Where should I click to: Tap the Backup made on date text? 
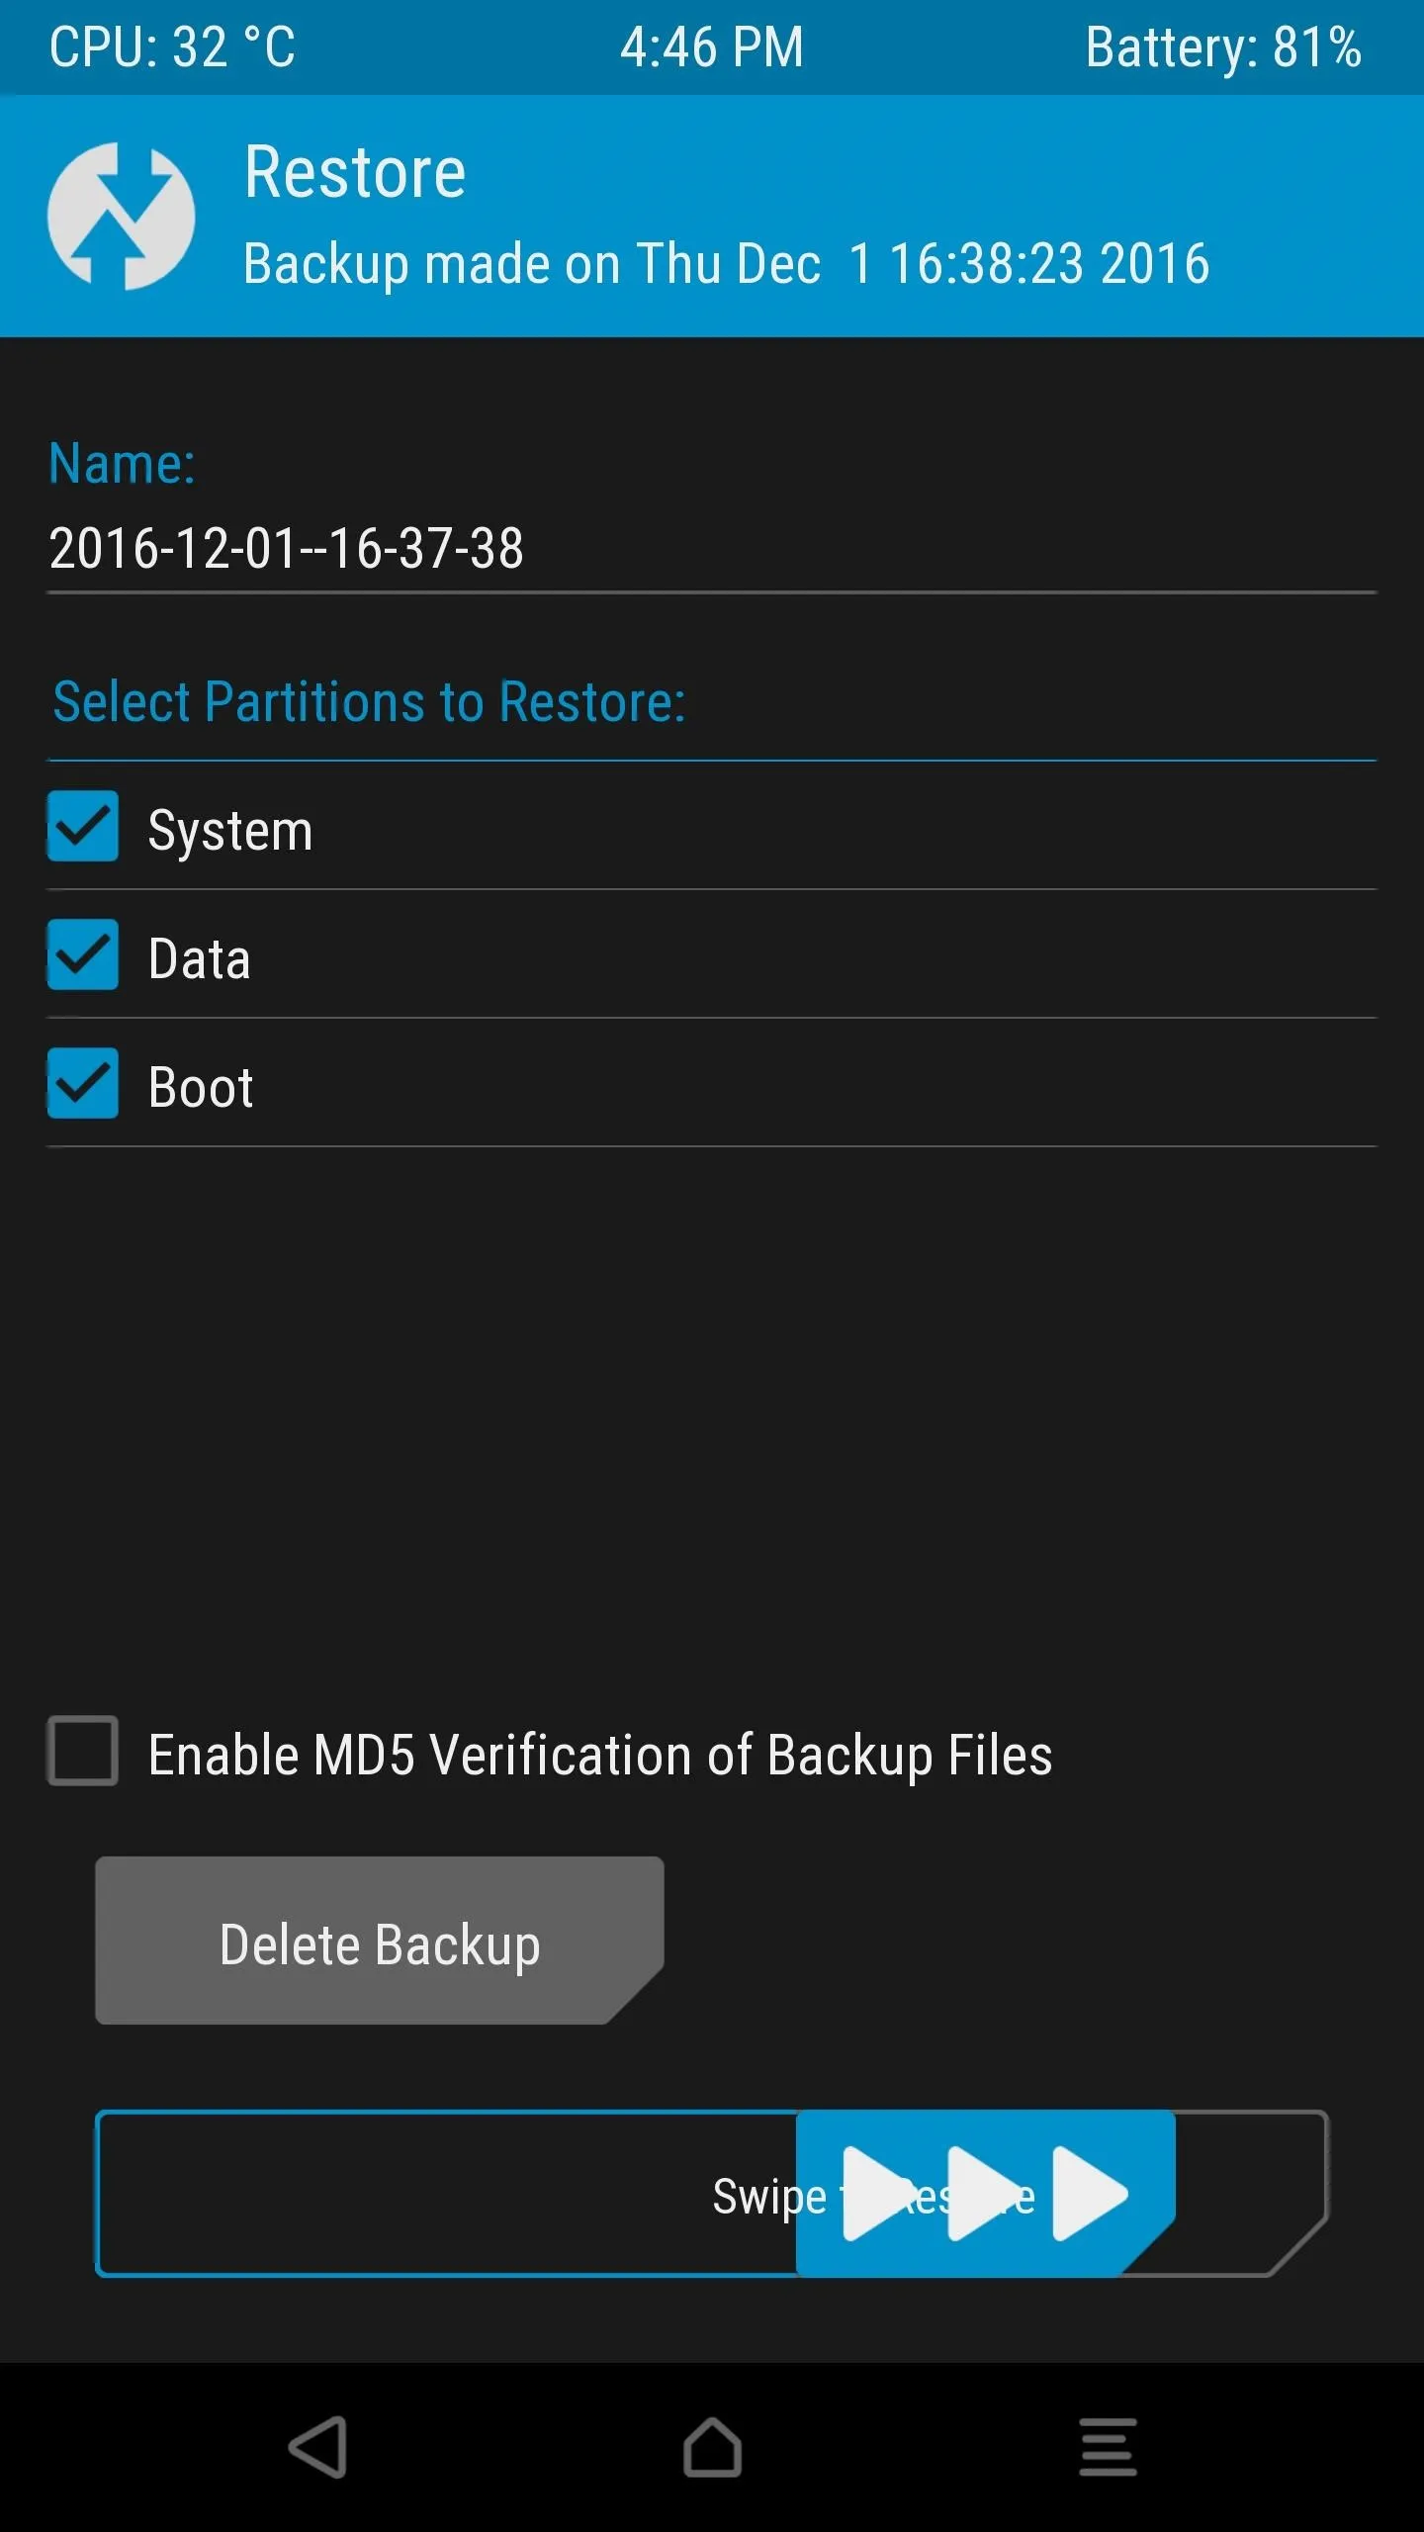(x=727, y=263)
